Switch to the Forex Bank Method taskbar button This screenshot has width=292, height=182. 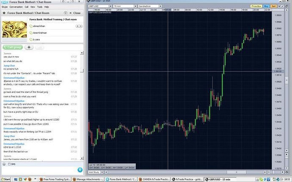121,179
